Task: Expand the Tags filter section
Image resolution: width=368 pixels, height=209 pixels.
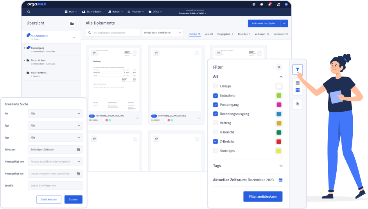Action: [281, 166]
